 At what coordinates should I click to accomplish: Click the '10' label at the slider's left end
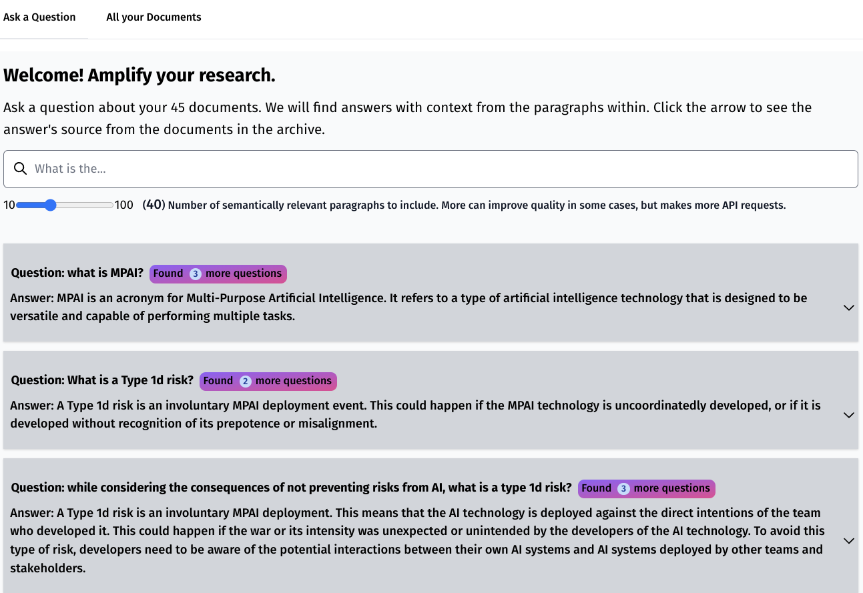click(x=8, y=205)
